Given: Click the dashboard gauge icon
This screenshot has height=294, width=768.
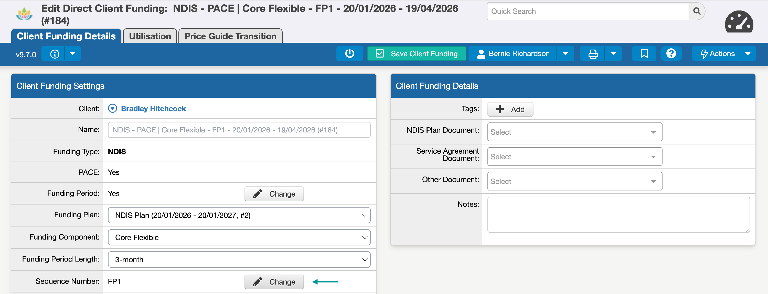Looking at the screenshot, I should pos(739,22).
